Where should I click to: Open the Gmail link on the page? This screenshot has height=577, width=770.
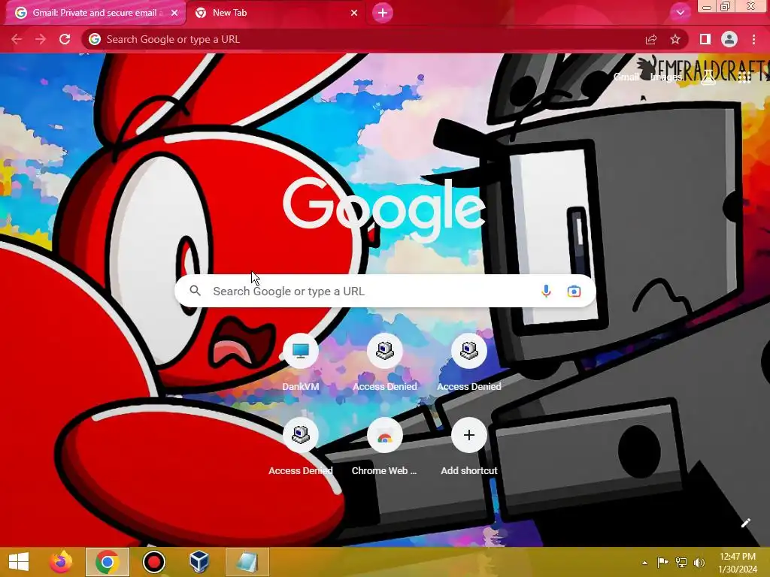(x=626, y=77)
